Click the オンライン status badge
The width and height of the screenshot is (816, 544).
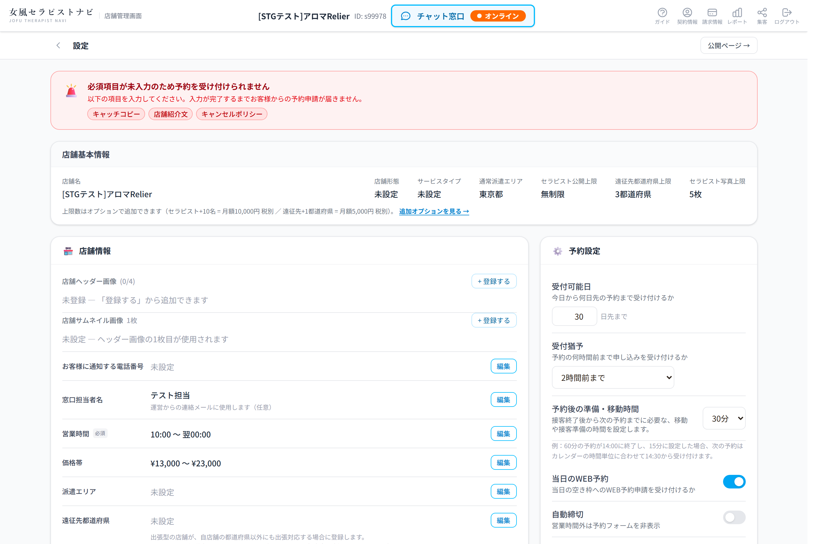[503, 16]
